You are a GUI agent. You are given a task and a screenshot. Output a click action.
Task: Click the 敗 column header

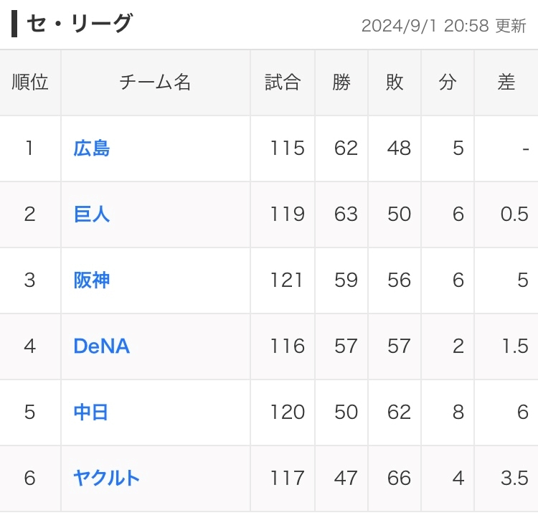[395, 82]
